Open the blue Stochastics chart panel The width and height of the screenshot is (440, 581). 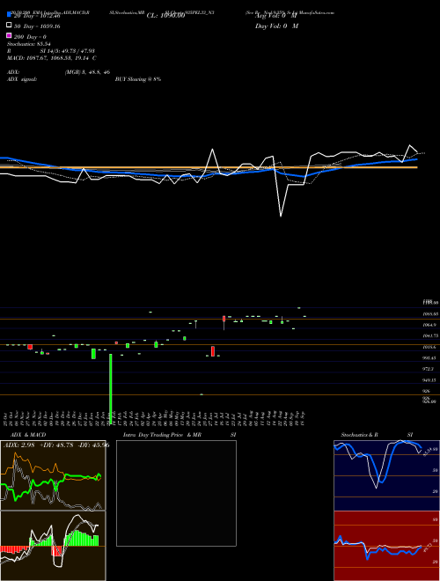[x=386, y=475]
